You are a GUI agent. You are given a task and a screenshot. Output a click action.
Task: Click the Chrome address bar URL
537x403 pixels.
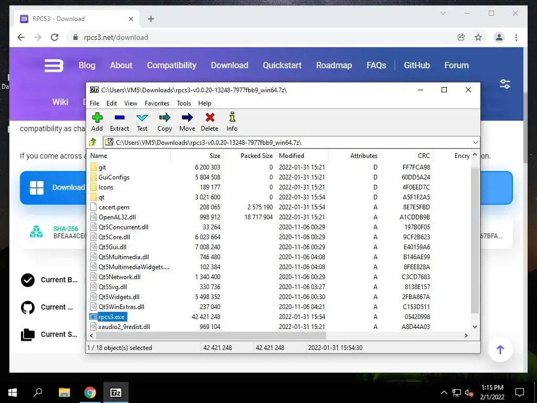tap(116, 37)
